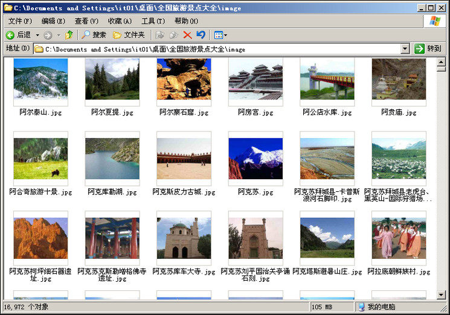Click the file name 阿克库勒湖.jpg

[112, 192]
